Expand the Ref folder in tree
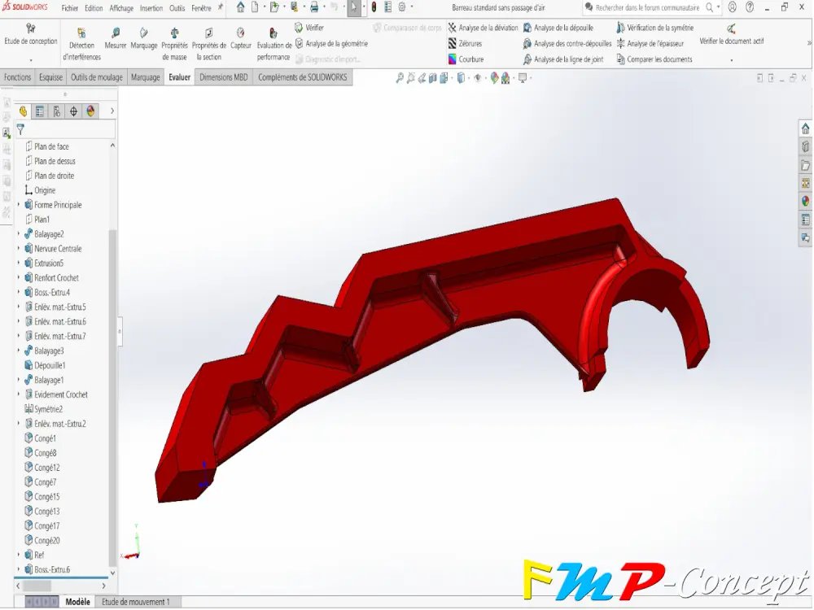The height and width of the screenshot is (610, 814). click(19, 555)
